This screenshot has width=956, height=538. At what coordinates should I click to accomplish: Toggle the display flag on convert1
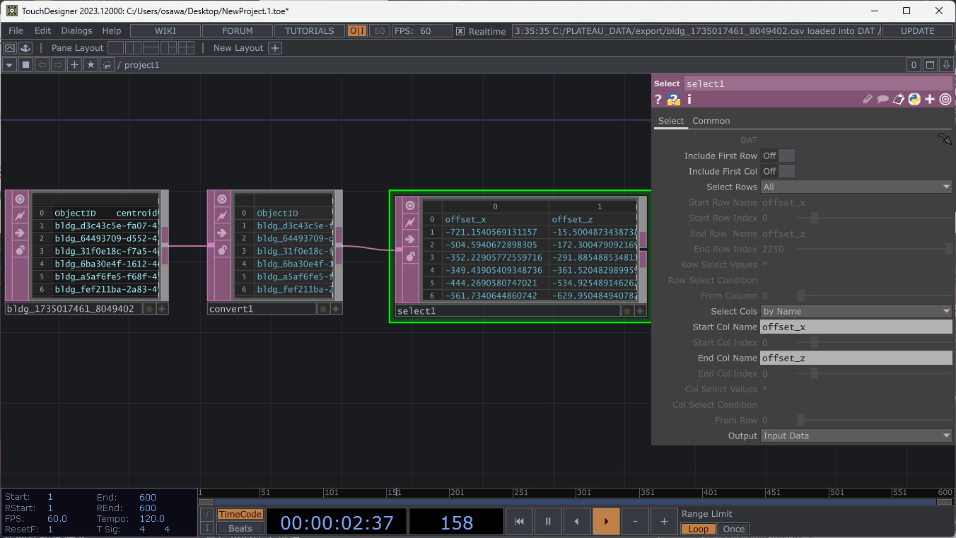(x=323, y=309)
